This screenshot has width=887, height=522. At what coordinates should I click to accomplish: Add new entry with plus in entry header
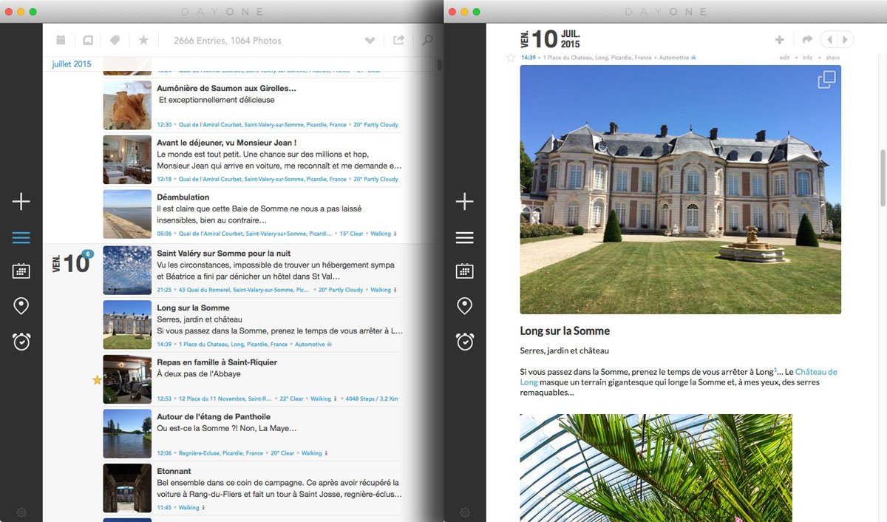pyautogui.click(x=779, y=40)
